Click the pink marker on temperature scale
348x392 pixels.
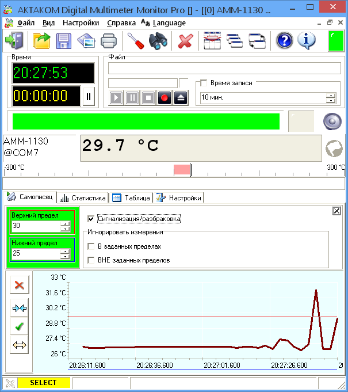pos(182,169)
